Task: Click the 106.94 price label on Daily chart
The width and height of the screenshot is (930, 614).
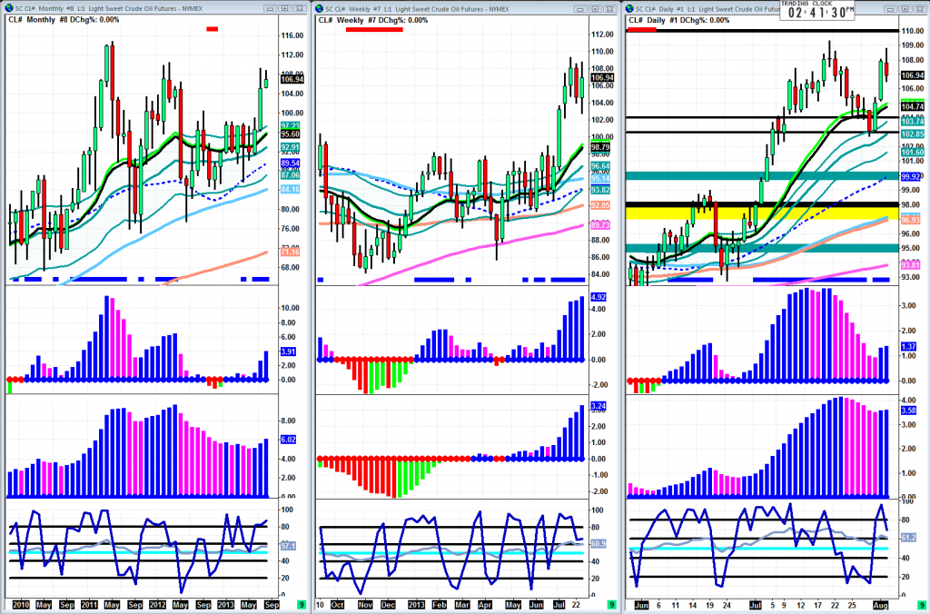Action: pyautogui.click(x=912, y=75)
